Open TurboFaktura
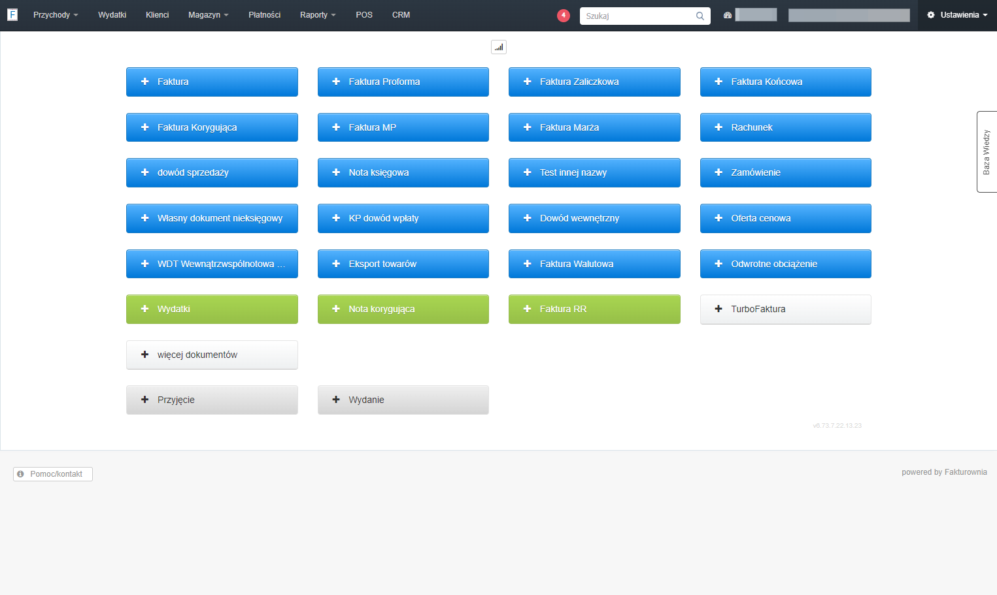The height and width of the screenshot is (595, 997). (786, 309)
